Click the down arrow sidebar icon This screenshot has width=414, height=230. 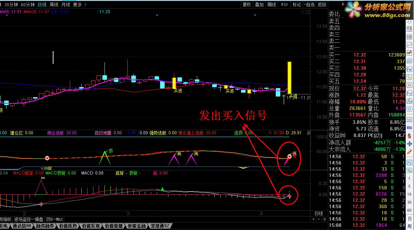409,22
